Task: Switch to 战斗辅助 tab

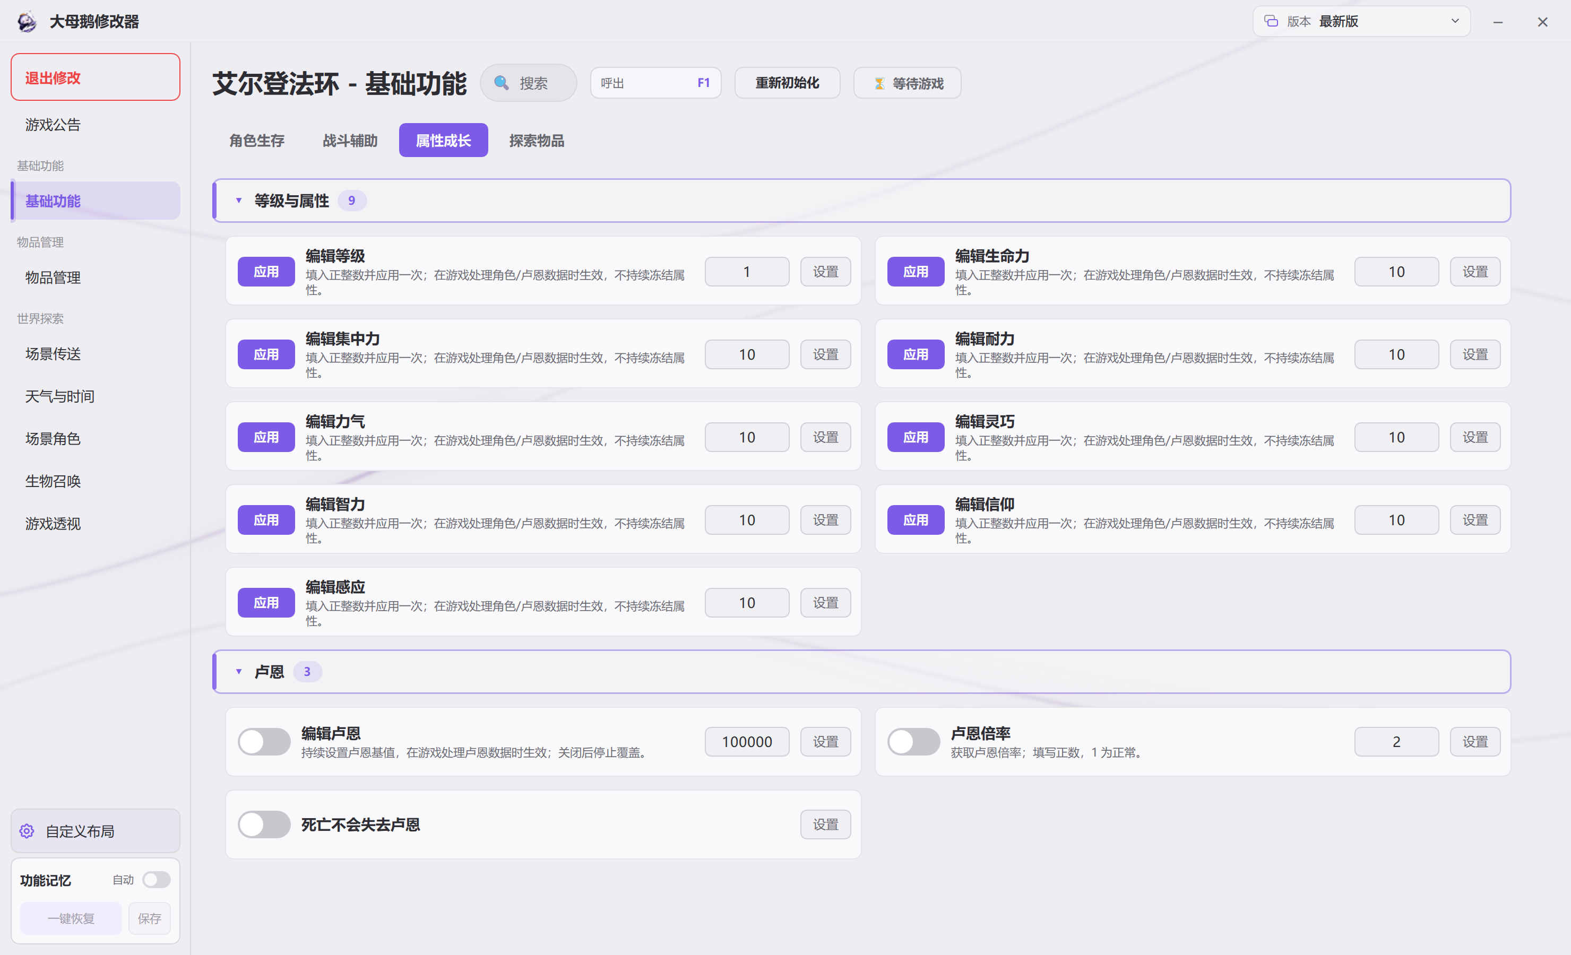Action: click(x=350, y=140)
